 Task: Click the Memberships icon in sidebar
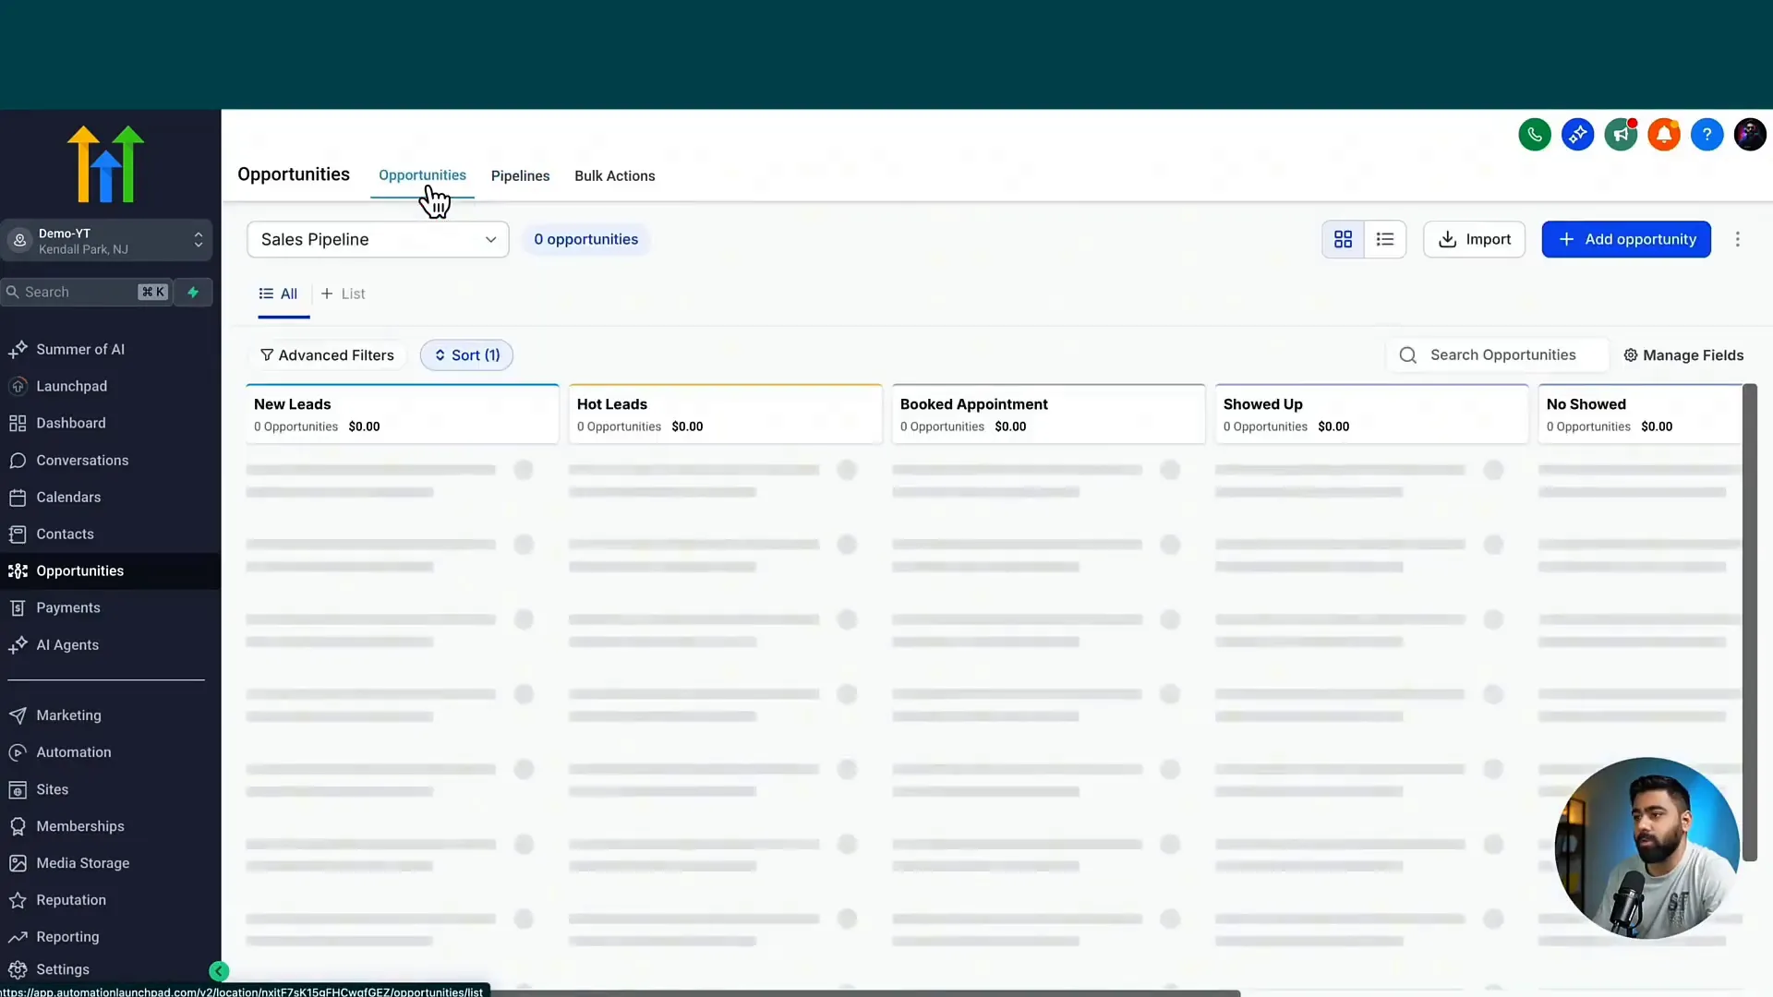tap(18, 826)
